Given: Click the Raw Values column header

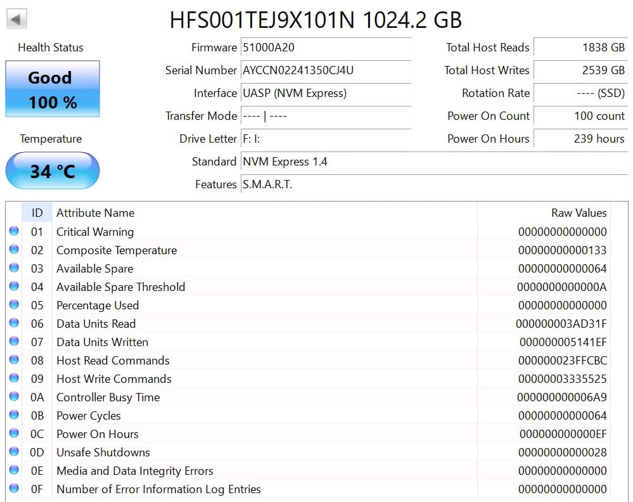Looking at the screenshot, I should [579, 213].
